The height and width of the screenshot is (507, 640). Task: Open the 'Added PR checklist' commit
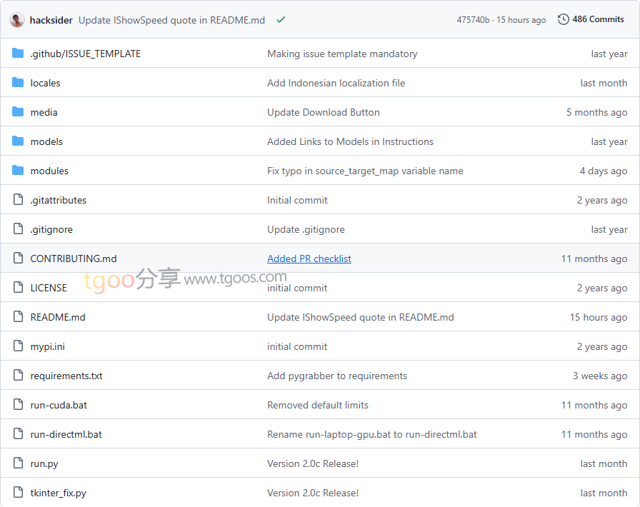click(x=309, y=258)
